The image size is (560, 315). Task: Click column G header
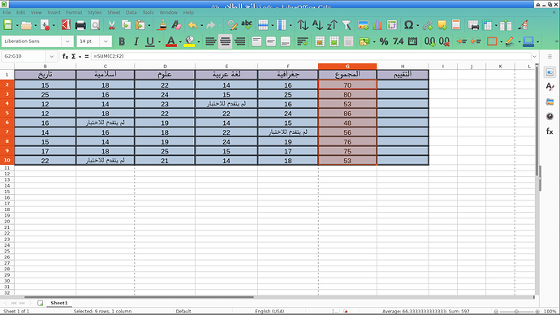pos(347,66)
